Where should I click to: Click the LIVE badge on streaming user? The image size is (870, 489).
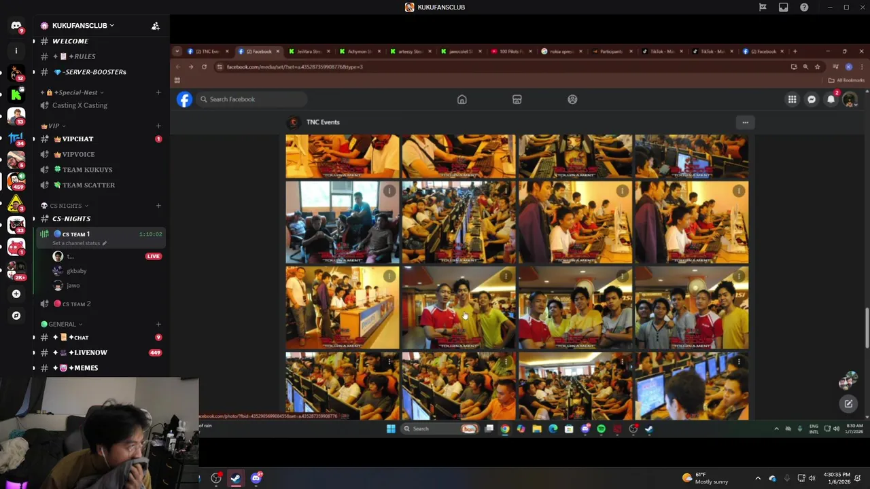(x=153, y=257)
